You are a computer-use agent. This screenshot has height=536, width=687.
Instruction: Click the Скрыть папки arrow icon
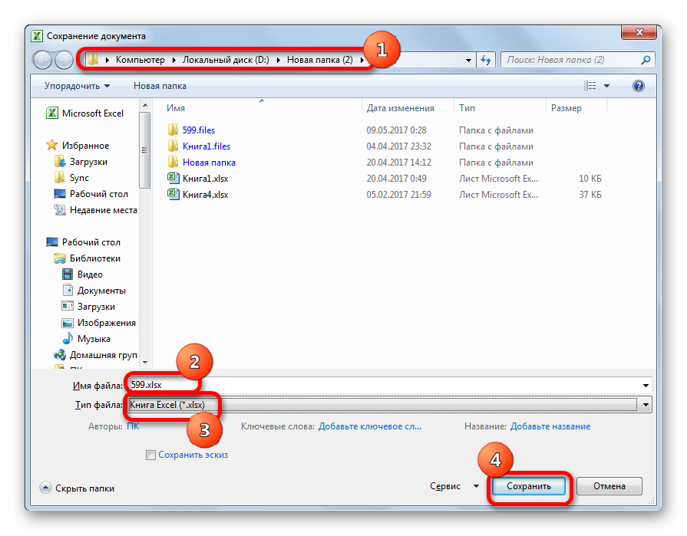(x=45, y=488)
